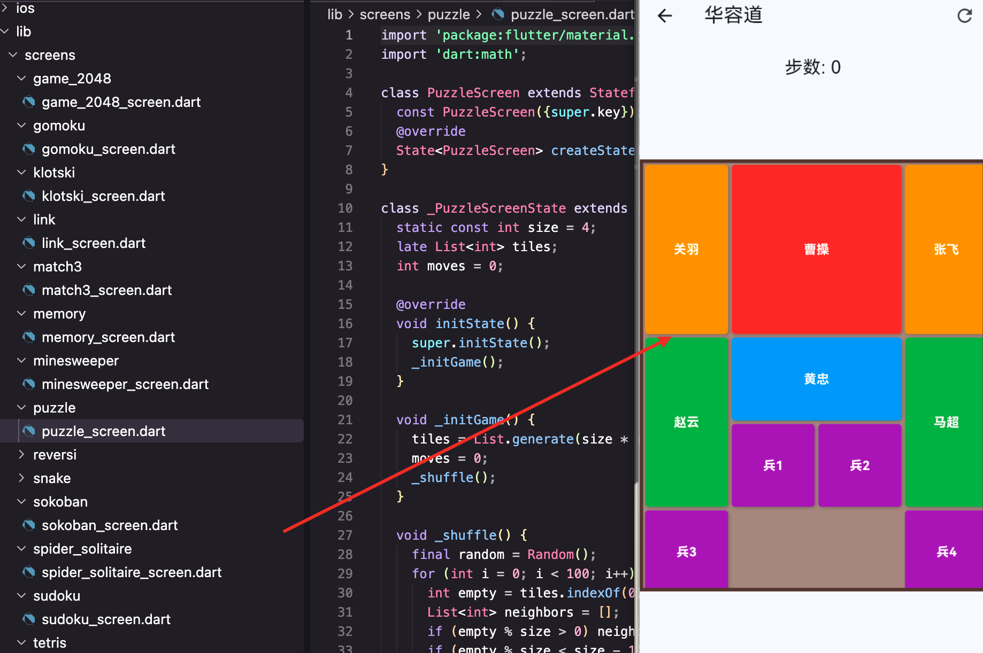The width and height of the screenshot is (983, 653).
Task: Click 'lib' in the breadcrumb path
Action: click(x=334, y=14)
